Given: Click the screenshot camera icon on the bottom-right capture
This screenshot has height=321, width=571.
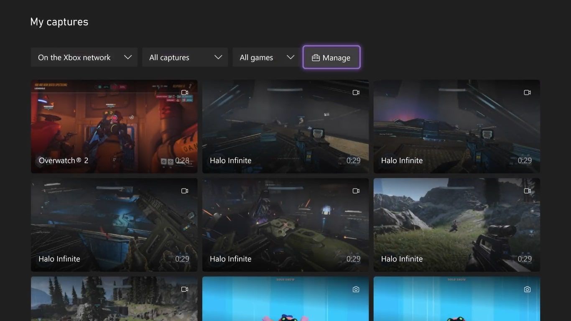Looking at the screenshot, I should (527, 289).
